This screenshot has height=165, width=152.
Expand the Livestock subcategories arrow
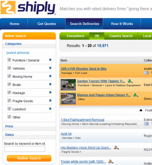click(51, 109)
